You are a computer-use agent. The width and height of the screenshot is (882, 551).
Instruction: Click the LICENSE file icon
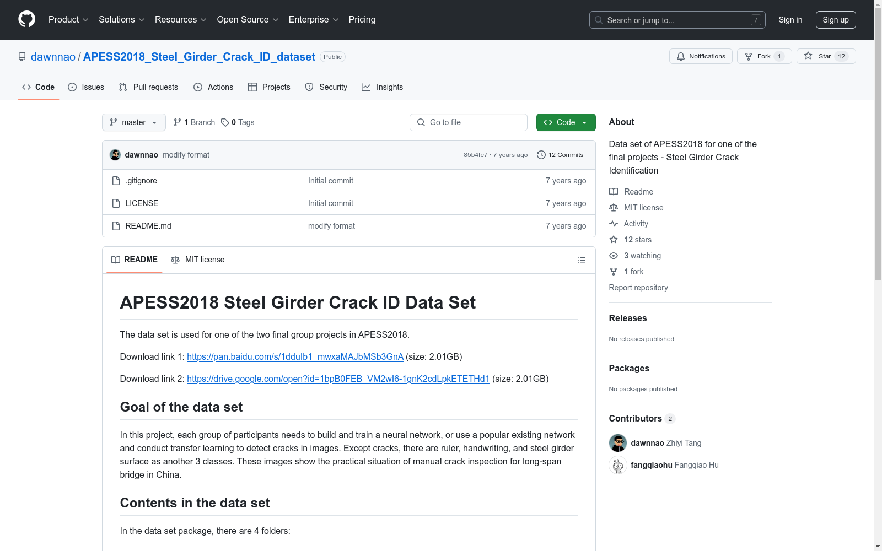(x=116, y=203)
